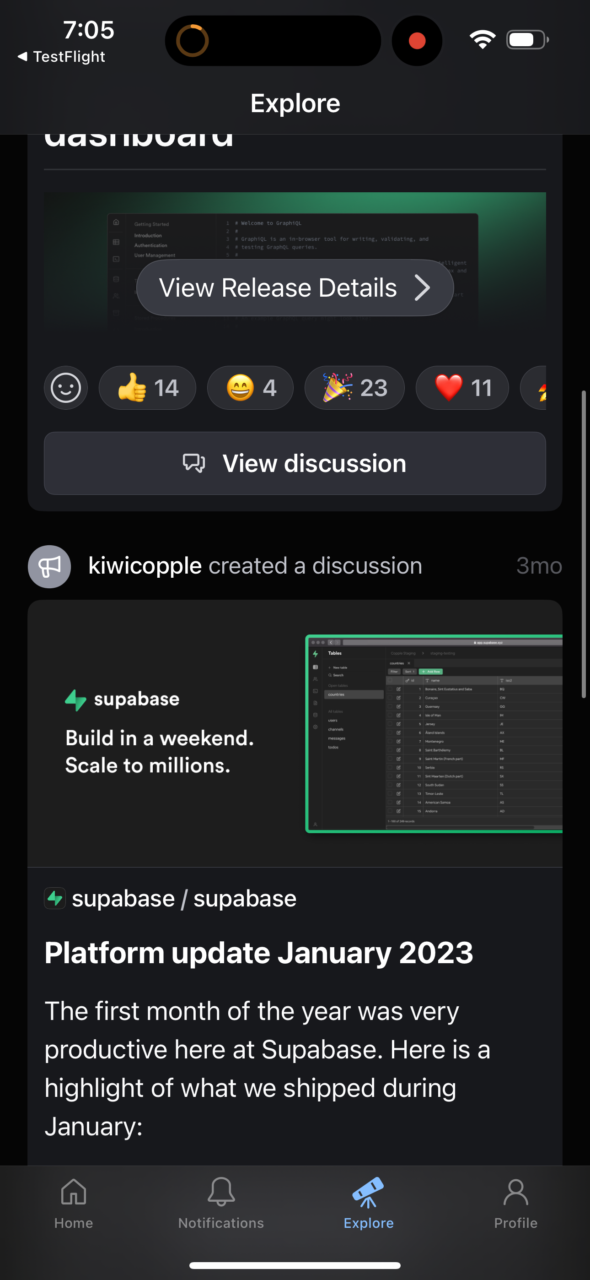Select the supabase lightning avatar icon
The image size is (590, 1280).
(x=55, y=898)
